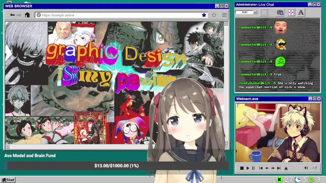Open the font "A" button in Live Chat
The width and height of the screenshot is (326, 183).
tap(301, 12)
